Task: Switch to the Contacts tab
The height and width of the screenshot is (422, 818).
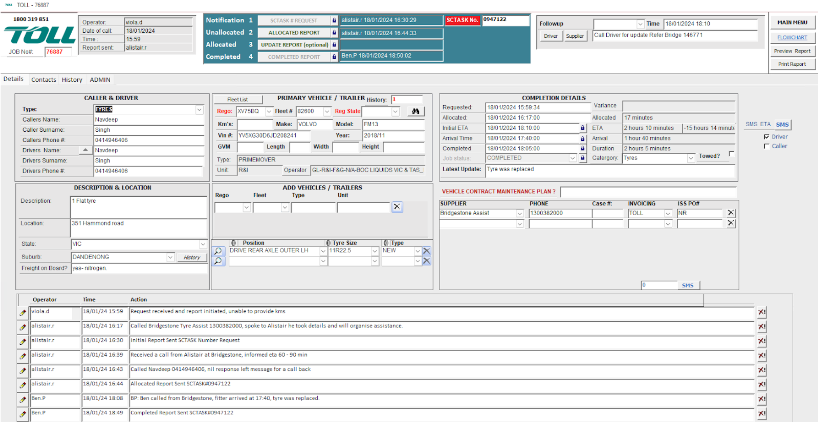Action: click(x=43, y=80)
